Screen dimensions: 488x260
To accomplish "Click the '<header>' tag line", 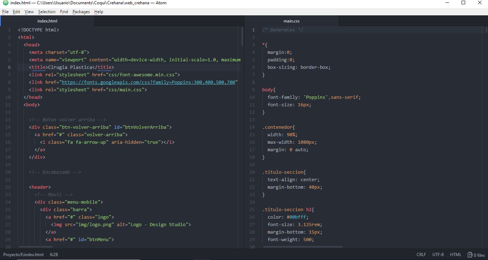I will point(40,187).
